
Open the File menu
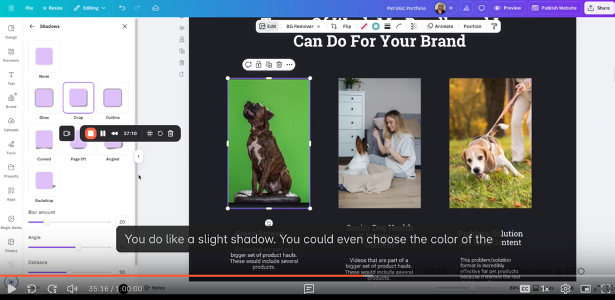(x=30, y=8)
